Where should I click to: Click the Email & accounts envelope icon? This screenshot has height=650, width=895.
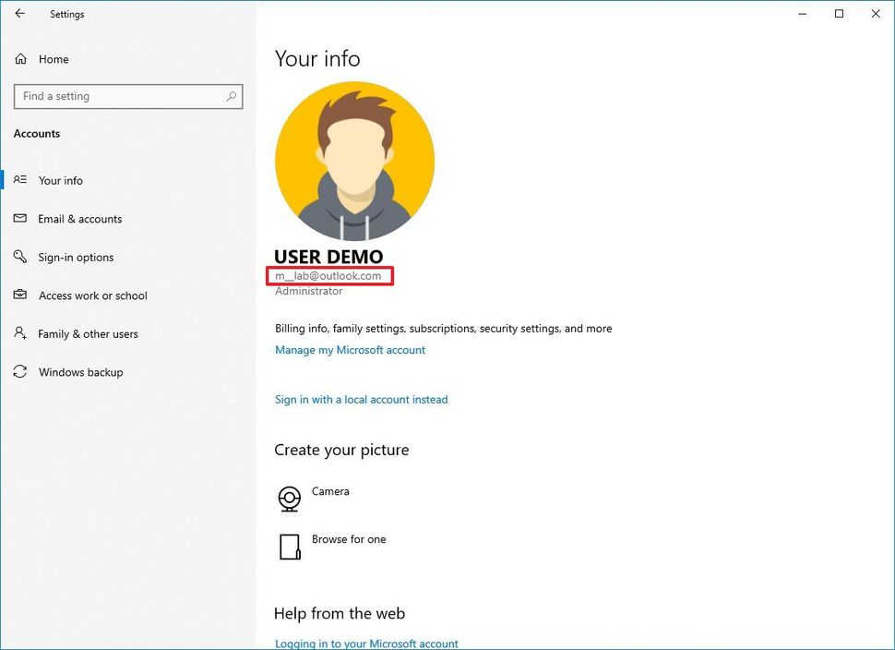point(20,219)
